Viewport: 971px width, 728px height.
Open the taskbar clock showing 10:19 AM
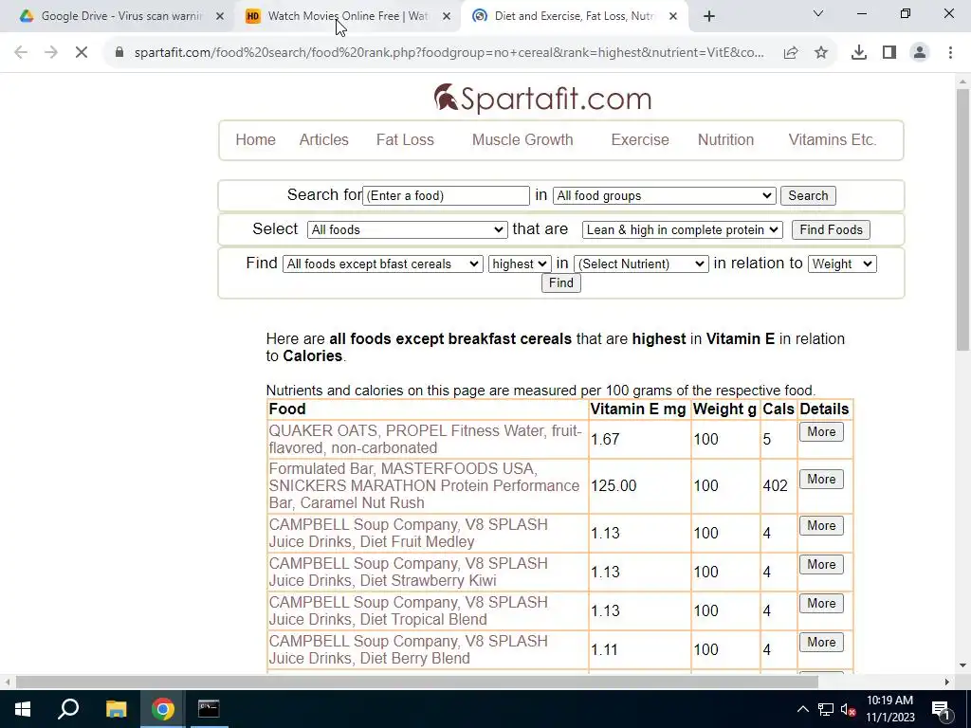[889, 709]
